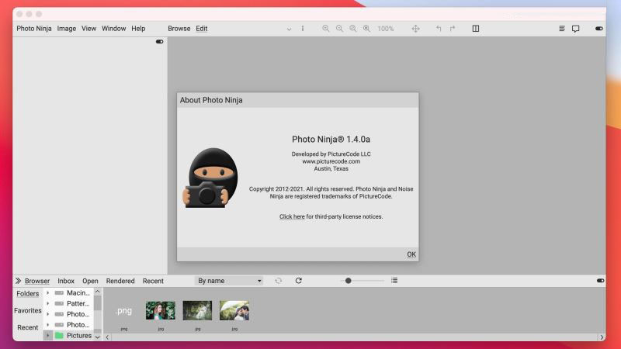Select the Inbox tab
The height and width of the screenshot is (349, 621).
pos(66,281)
